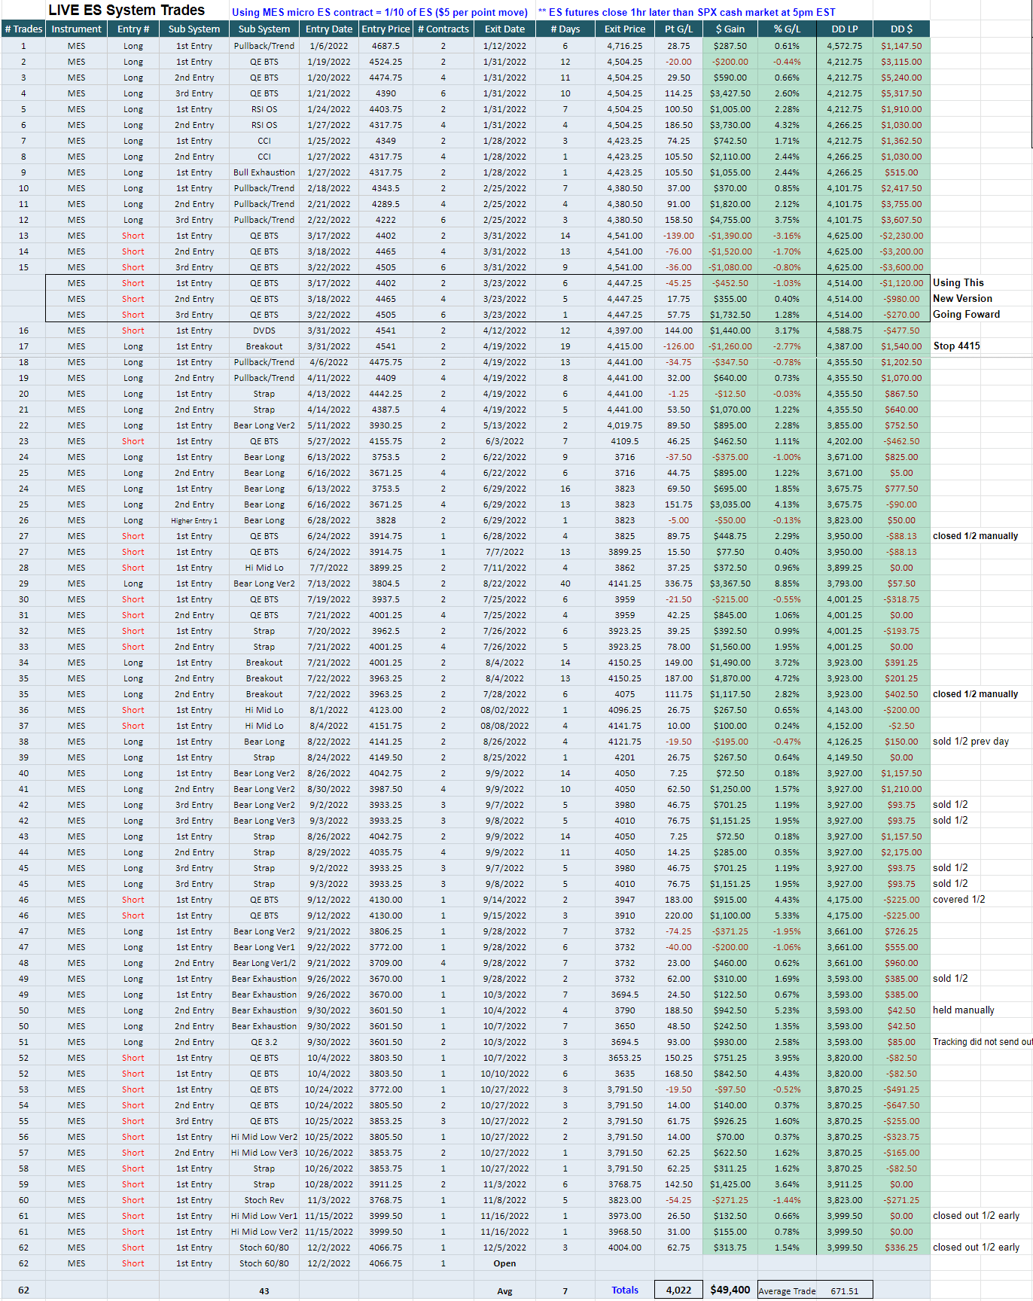Click the 'QE 3.2' sub system cell

point(264,1043)
